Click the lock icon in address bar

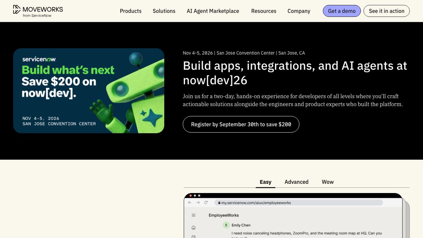219,203
